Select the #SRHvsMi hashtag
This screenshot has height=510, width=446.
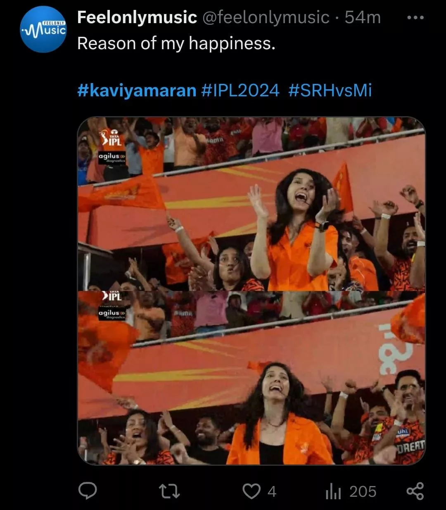tap(330, 90)
